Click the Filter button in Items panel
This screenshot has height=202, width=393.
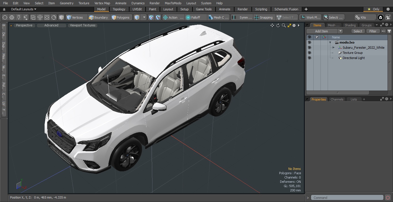373,31
